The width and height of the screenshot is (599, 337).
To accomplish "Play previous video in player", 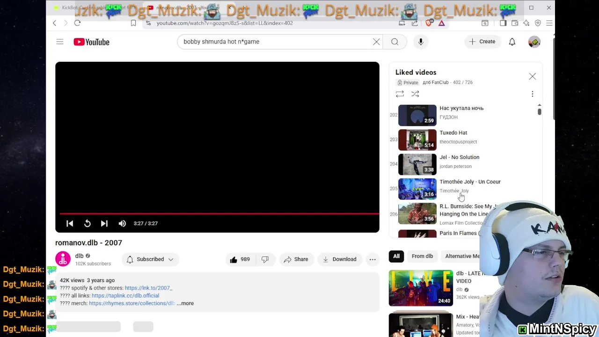I will point(70,224).
